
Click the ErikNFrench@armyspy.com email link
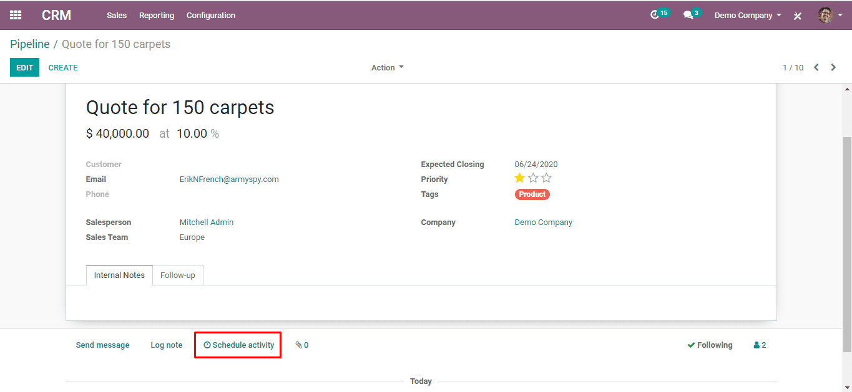coord(229,179)
